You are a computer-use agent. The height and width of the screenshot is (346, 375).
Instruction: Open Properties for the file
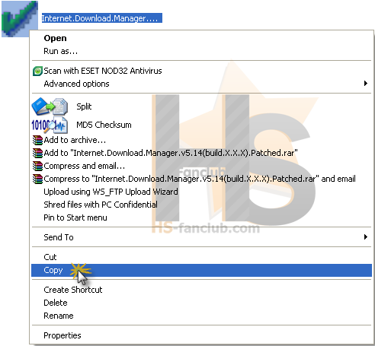(x=201, y=335)
